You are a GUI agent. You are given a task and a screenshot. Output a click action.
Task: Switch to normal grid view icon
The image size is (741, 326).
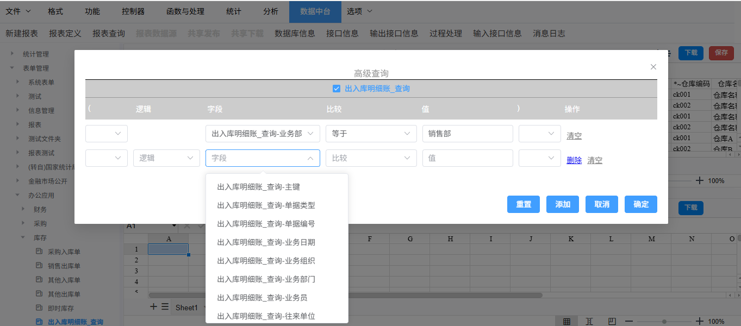[x=567, y=321]
